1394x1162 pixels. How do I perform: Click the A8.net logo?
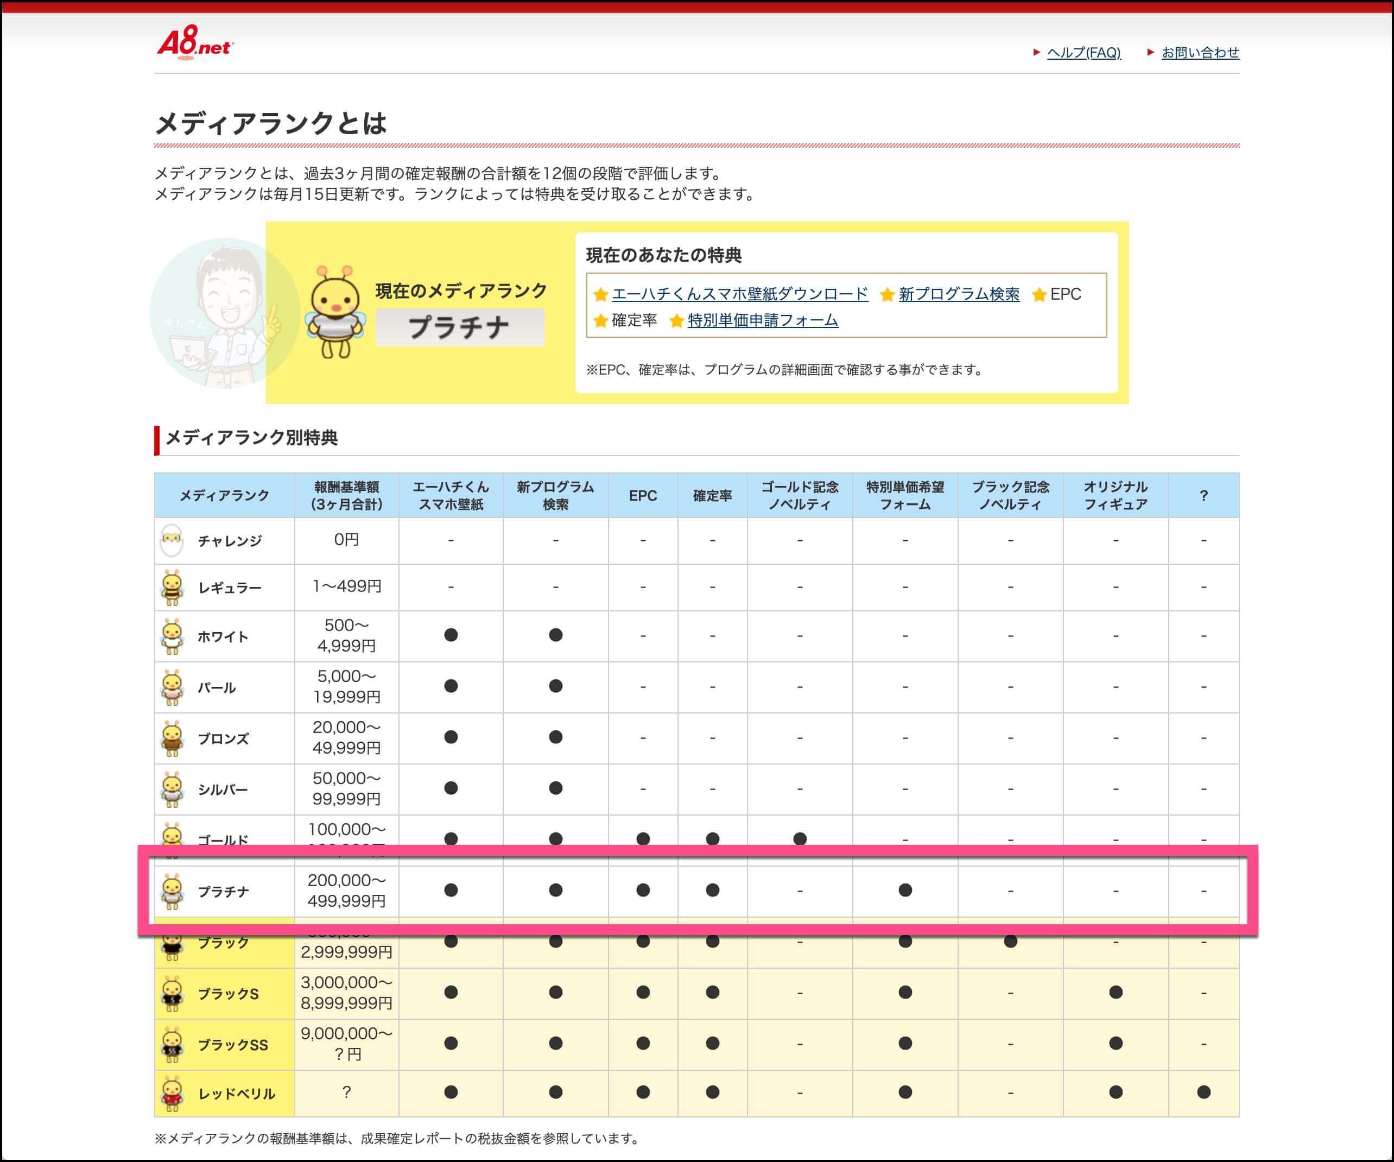point(194,42)
